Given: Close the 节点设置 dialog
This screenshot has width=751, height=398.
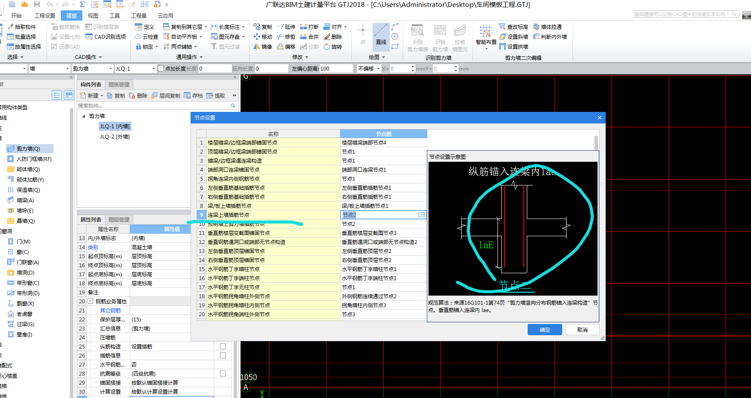Looking at the screenshot, I should coord(599,117).
